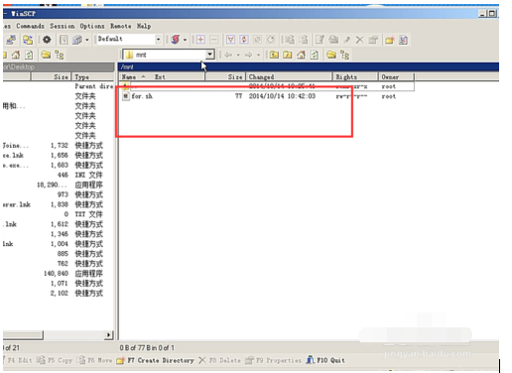This screenshot has width=512, height=373.
Task: Click local panel scrollbar right arrow
Action: point(108,335)
